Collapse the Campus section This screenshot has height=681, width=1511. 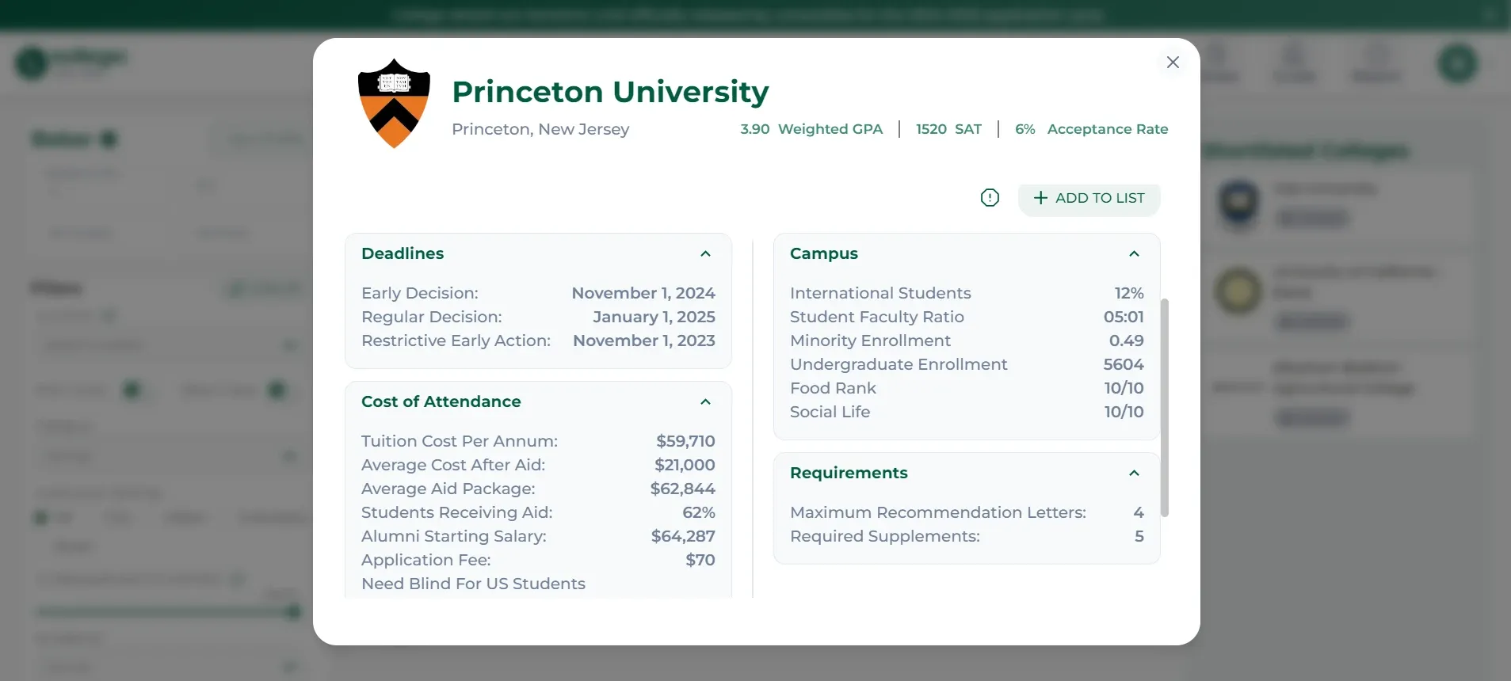(1134, 253)
